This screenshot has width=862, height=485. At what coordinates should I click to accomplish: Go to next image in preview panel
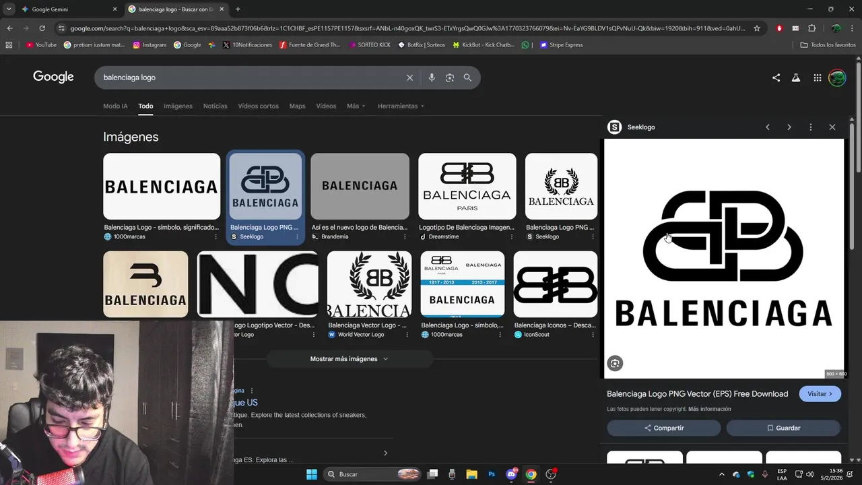789,127
